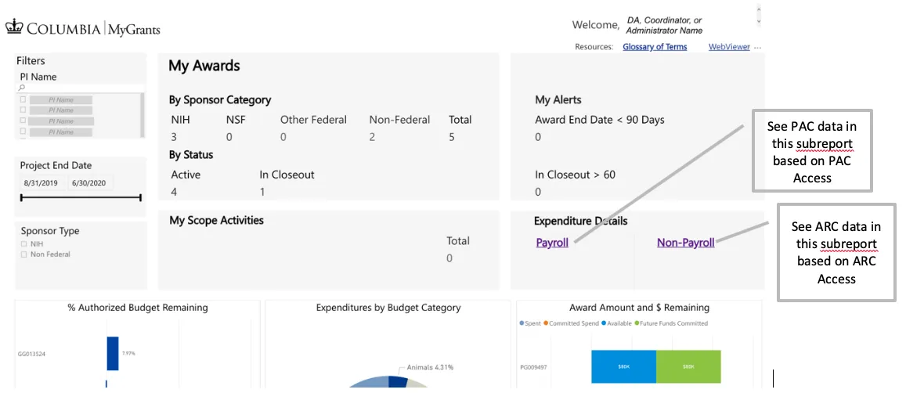
Task: Click the In Closeout status count 1
Action: pyautogui.click(x=262, y=192)
